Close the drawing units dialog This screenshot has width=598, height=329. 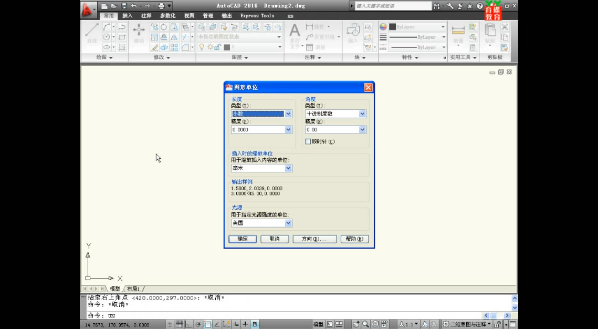click(368, 87)
